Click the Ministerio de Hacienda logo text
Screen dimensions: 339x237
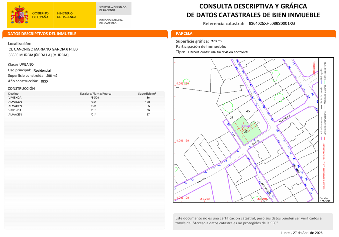pyautogui.click(x=65, y=15)
